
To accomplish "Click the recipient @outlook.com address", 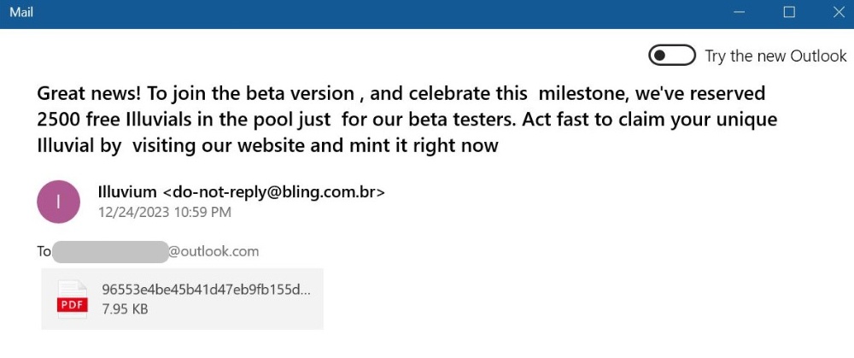I will (x=213, y=252).
